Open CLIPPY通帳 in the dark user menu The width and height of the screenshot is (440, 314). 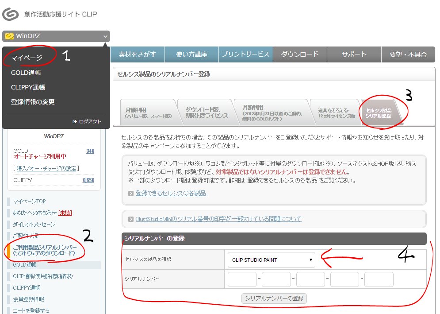28,87
